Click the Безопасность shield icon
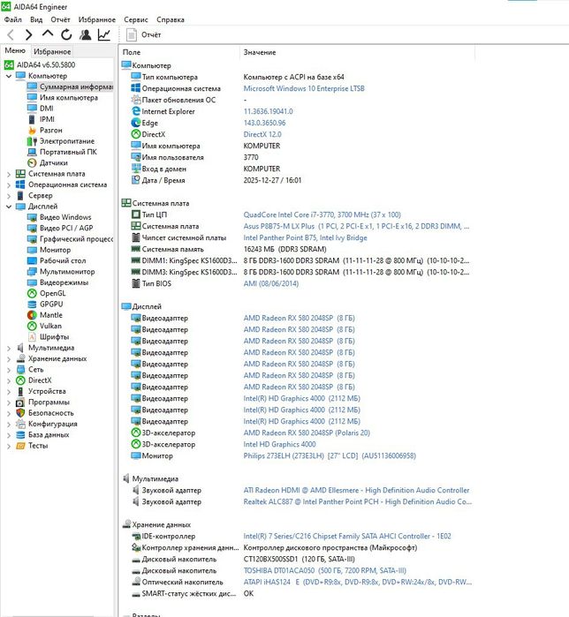The width and height of the screenshot is (569, 617). pos(20,413)
